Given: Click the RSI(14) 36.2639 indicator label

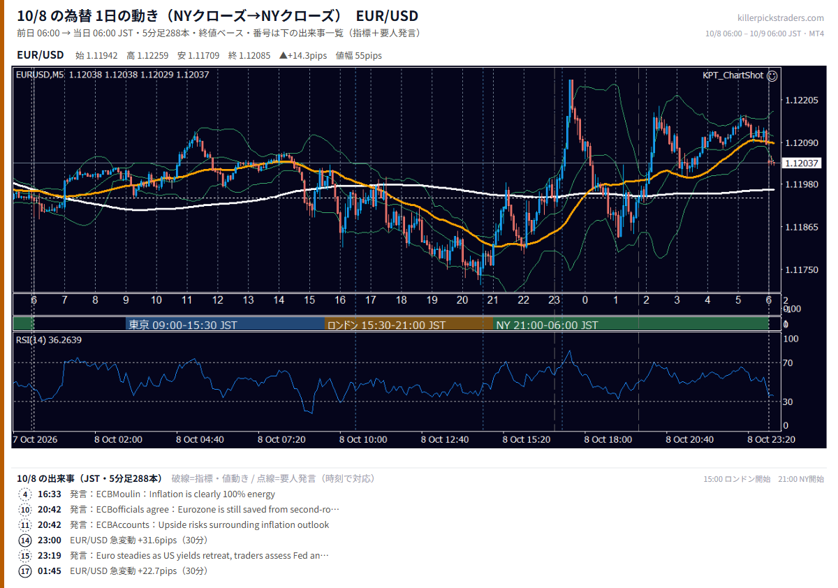Looking at the screenshot, I should 49,340.
